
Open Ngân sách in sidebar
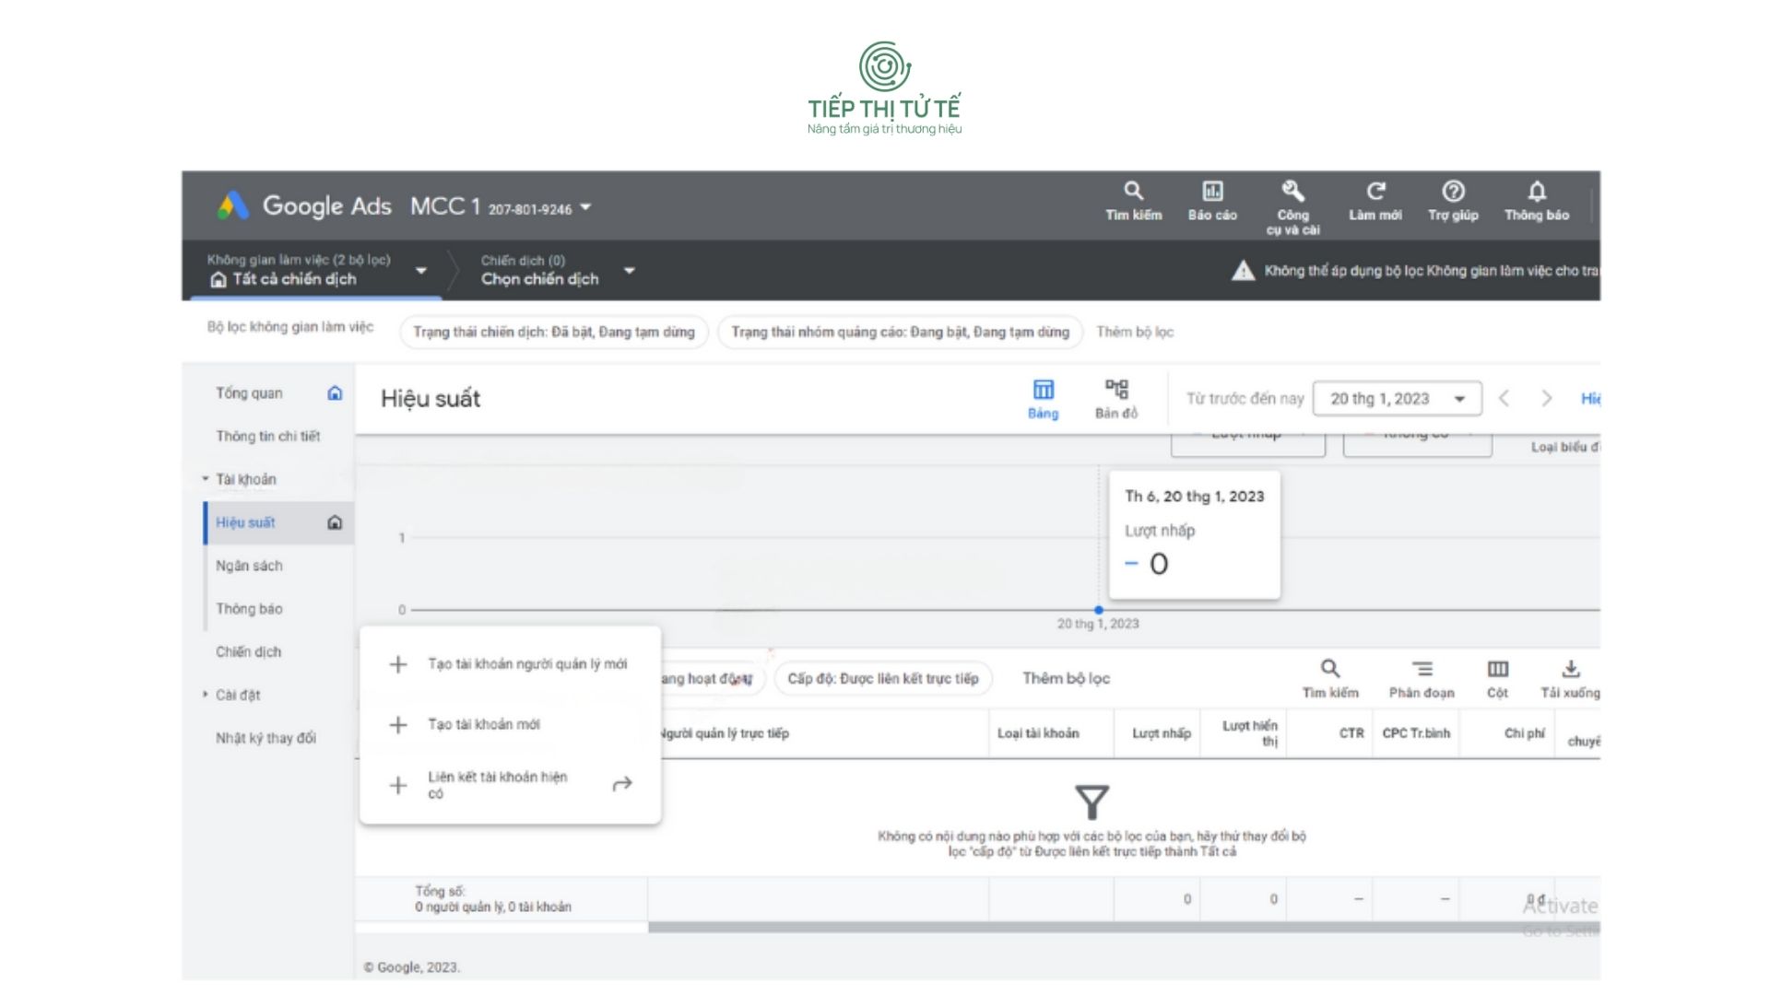(249, 566)
